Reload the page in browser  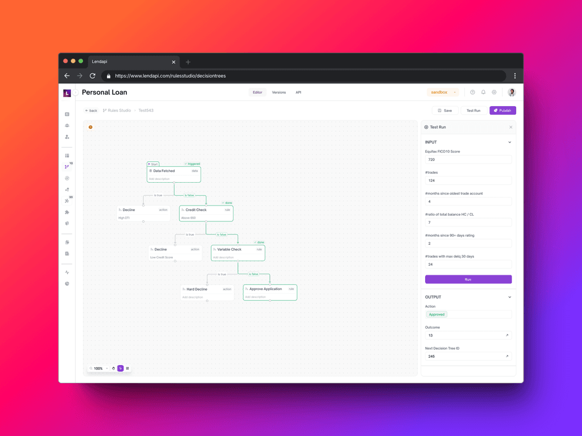tap(93, 76)
